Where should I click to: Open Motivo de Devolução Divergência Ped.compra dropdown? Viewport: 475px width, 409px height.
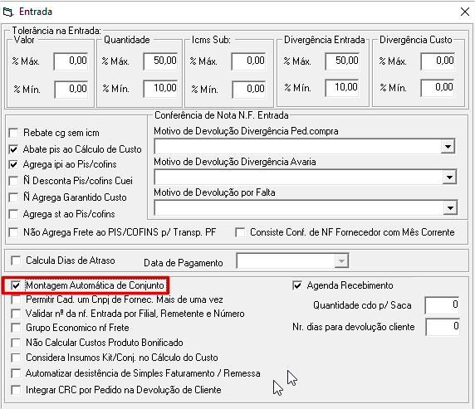448,147
